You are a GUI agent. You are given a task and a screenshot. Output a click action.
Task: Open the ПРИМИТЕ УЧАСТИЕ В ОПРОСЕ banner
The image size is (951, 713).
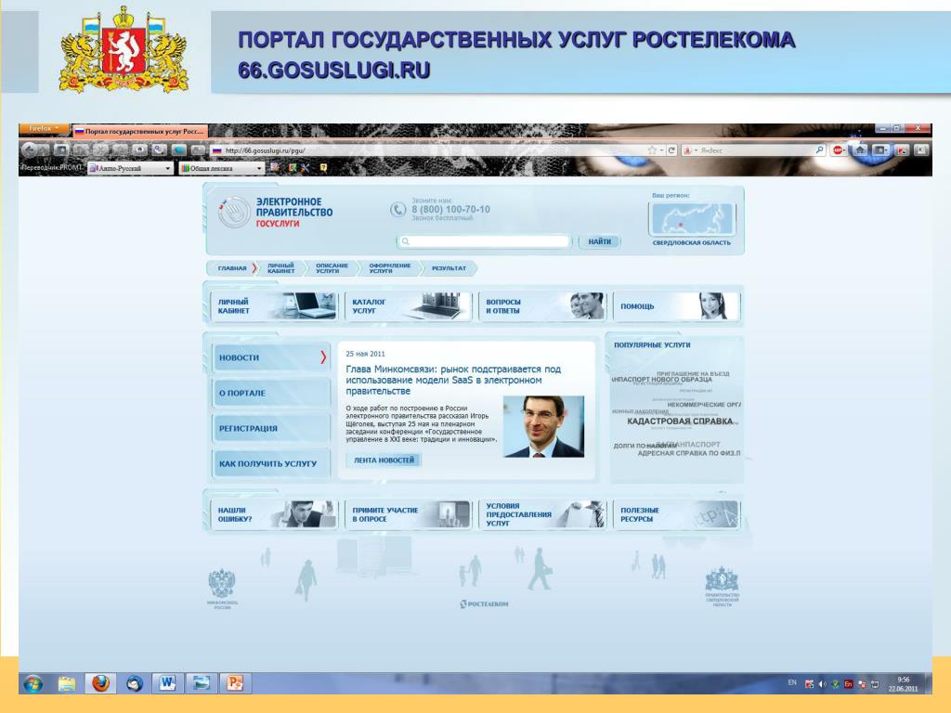pos(409,514)
